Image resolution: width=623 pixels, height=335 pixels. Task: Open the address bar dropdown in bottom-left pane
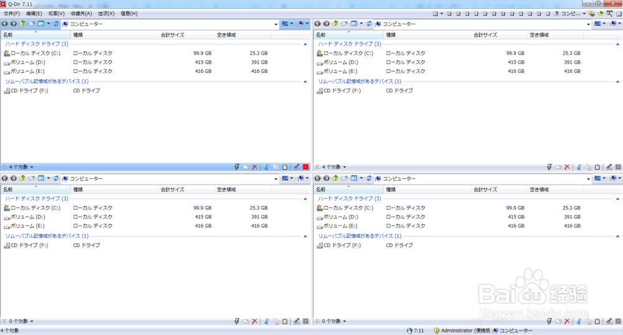coord(276,179)
